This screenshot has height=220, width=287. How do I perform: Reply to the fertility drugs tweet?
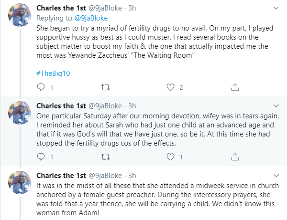pos(41,87)
